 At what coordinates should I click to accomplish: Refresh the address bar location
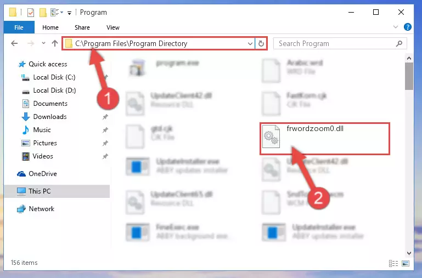pos(261,43)
